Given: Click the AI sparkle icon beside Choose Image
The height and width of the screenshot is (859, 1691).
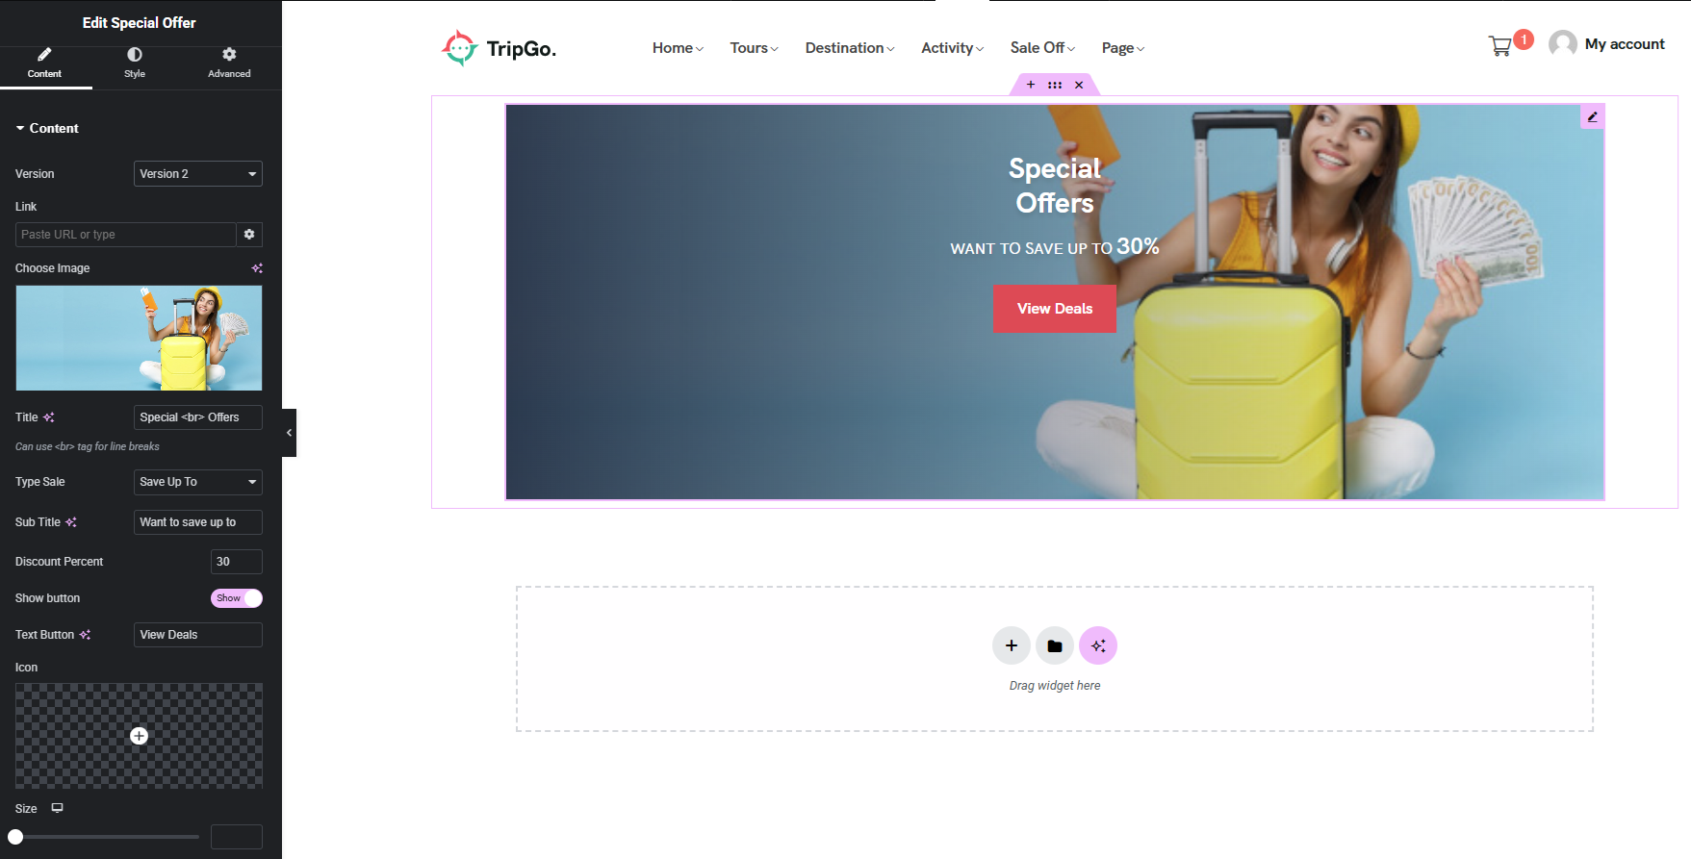Looking at the screenshot, I should click(257, 268).
